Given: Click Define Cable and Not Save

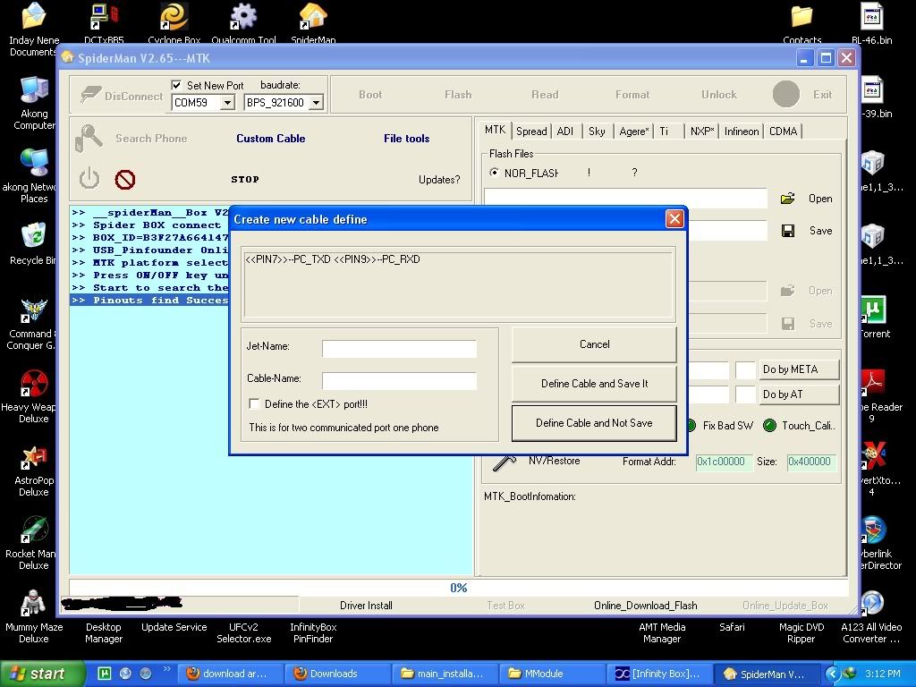Looking at the screenshot, I should tap(594, 423).
